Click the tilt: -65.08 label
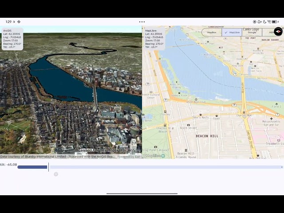This screenshot has height=213, width=284. point(8,165)
